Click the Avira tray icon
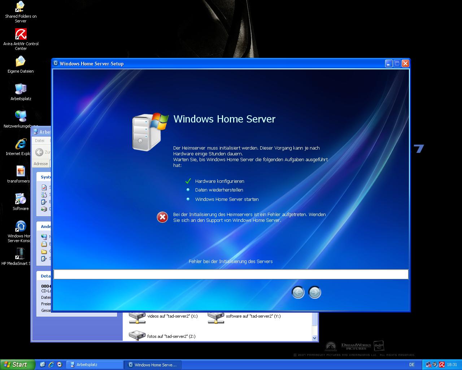This screenshot has width=462, height=370. tap(441, 365)
